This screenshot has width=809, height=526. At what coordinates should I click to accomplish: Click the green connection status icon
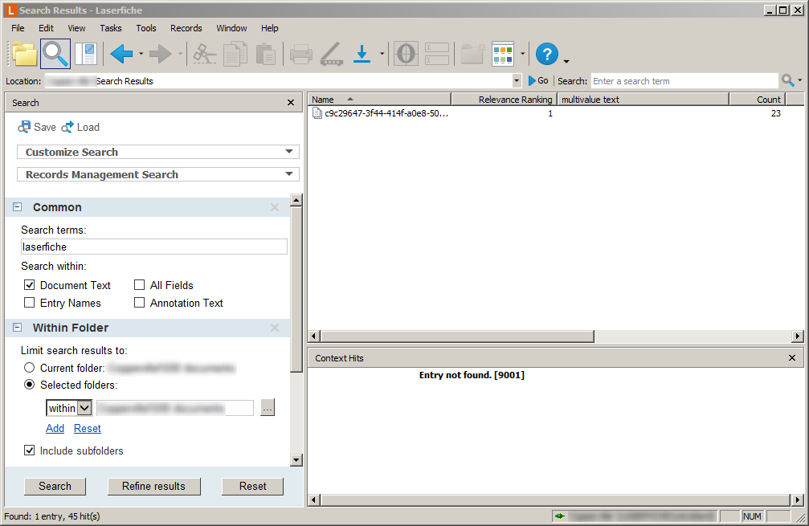(x=560, y=516)
